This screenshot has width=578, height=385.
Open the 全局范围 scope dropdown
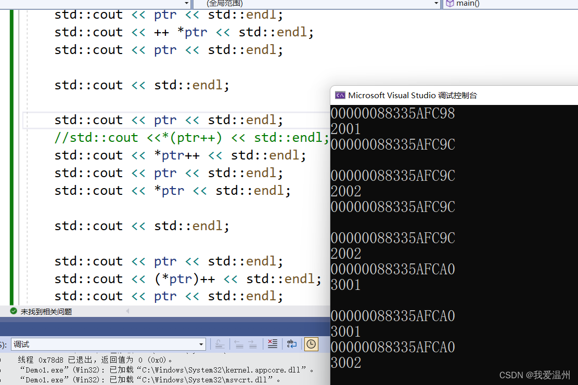click(x=317, y=4)
